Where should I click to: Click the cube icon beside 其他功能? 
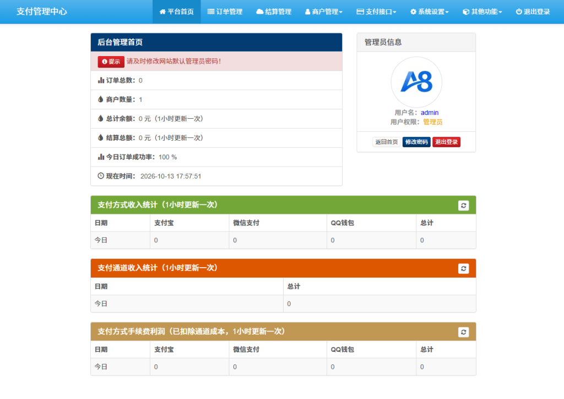pos(466,12)
